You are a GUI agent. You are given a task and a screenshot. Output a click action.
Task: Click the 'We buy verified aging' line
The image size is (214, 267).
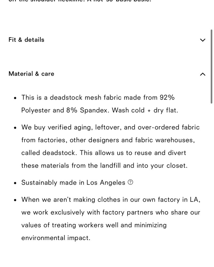[x=110, y=127]
